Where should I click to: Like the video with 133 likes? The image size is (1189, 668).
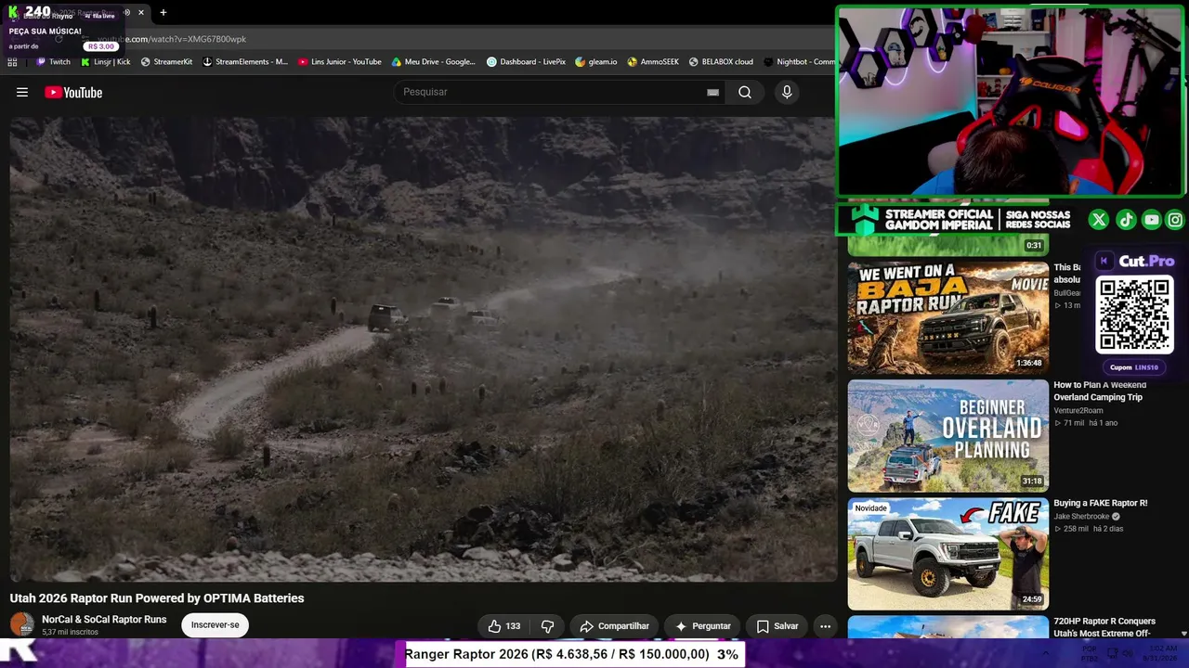(x=504, y=626)
